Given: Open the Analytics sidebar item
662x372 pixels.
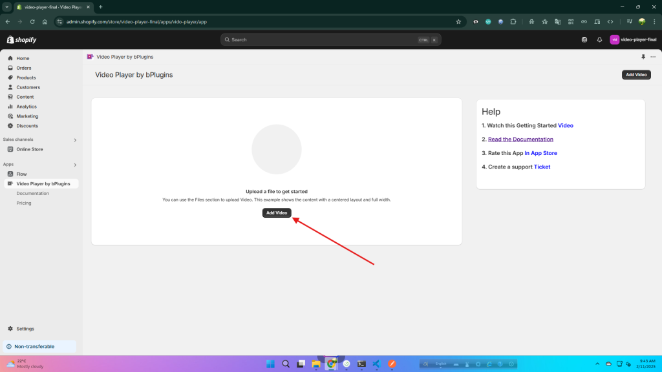Looking at the screenshot, I should coord(27,107).
